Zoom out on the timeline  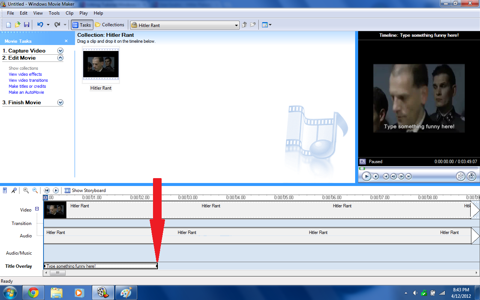(x=35, y=190)
